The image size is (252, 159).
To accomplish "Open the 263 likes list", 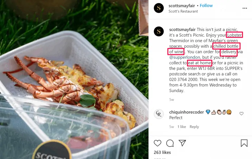I will pos(162,152).
